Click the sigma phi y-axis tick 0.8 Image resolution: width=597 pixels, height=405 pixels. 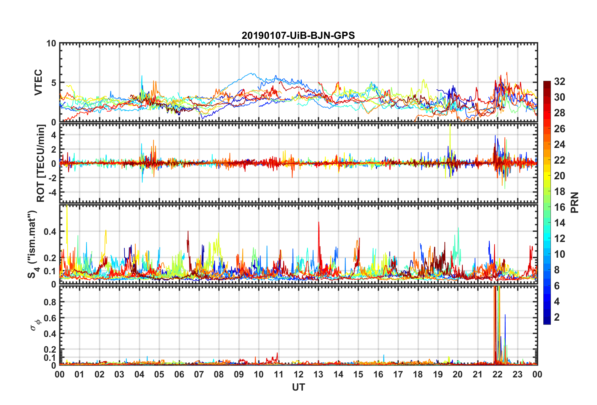[x=50, y=302]
